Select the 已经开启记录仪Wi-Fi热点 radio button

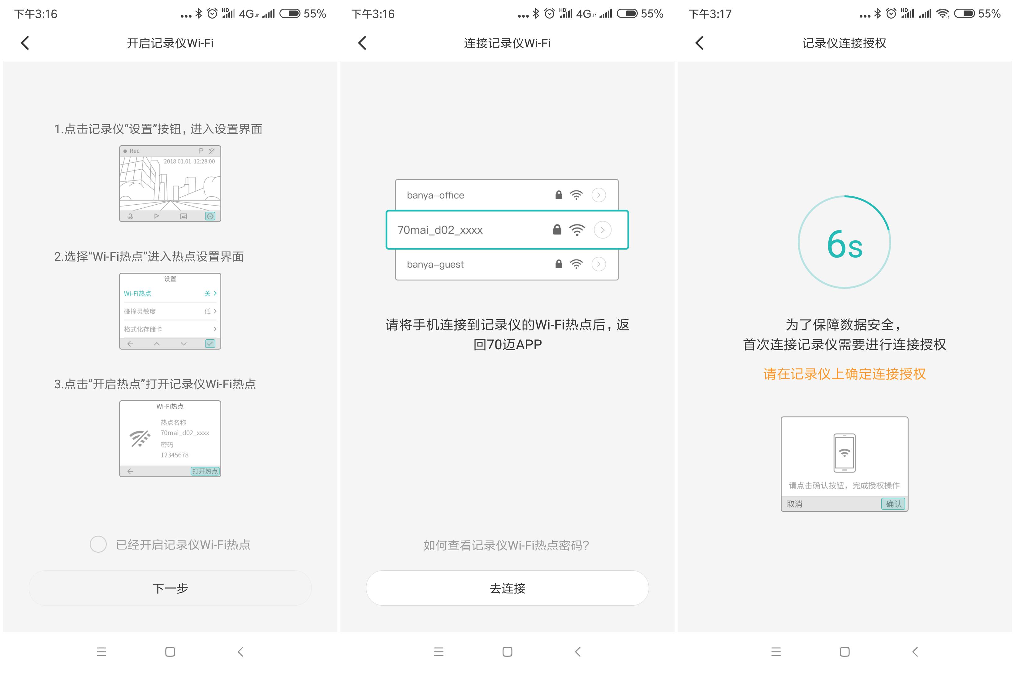click(98, 544)
